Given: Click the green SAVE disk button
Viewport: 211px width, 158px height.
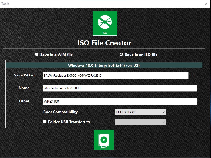Looking at the screenshot, I should tap(104, 140).
